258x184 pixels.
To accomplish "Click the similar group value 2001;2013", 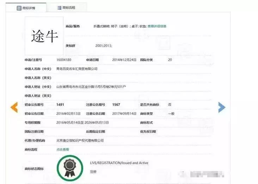I will 104,46.
